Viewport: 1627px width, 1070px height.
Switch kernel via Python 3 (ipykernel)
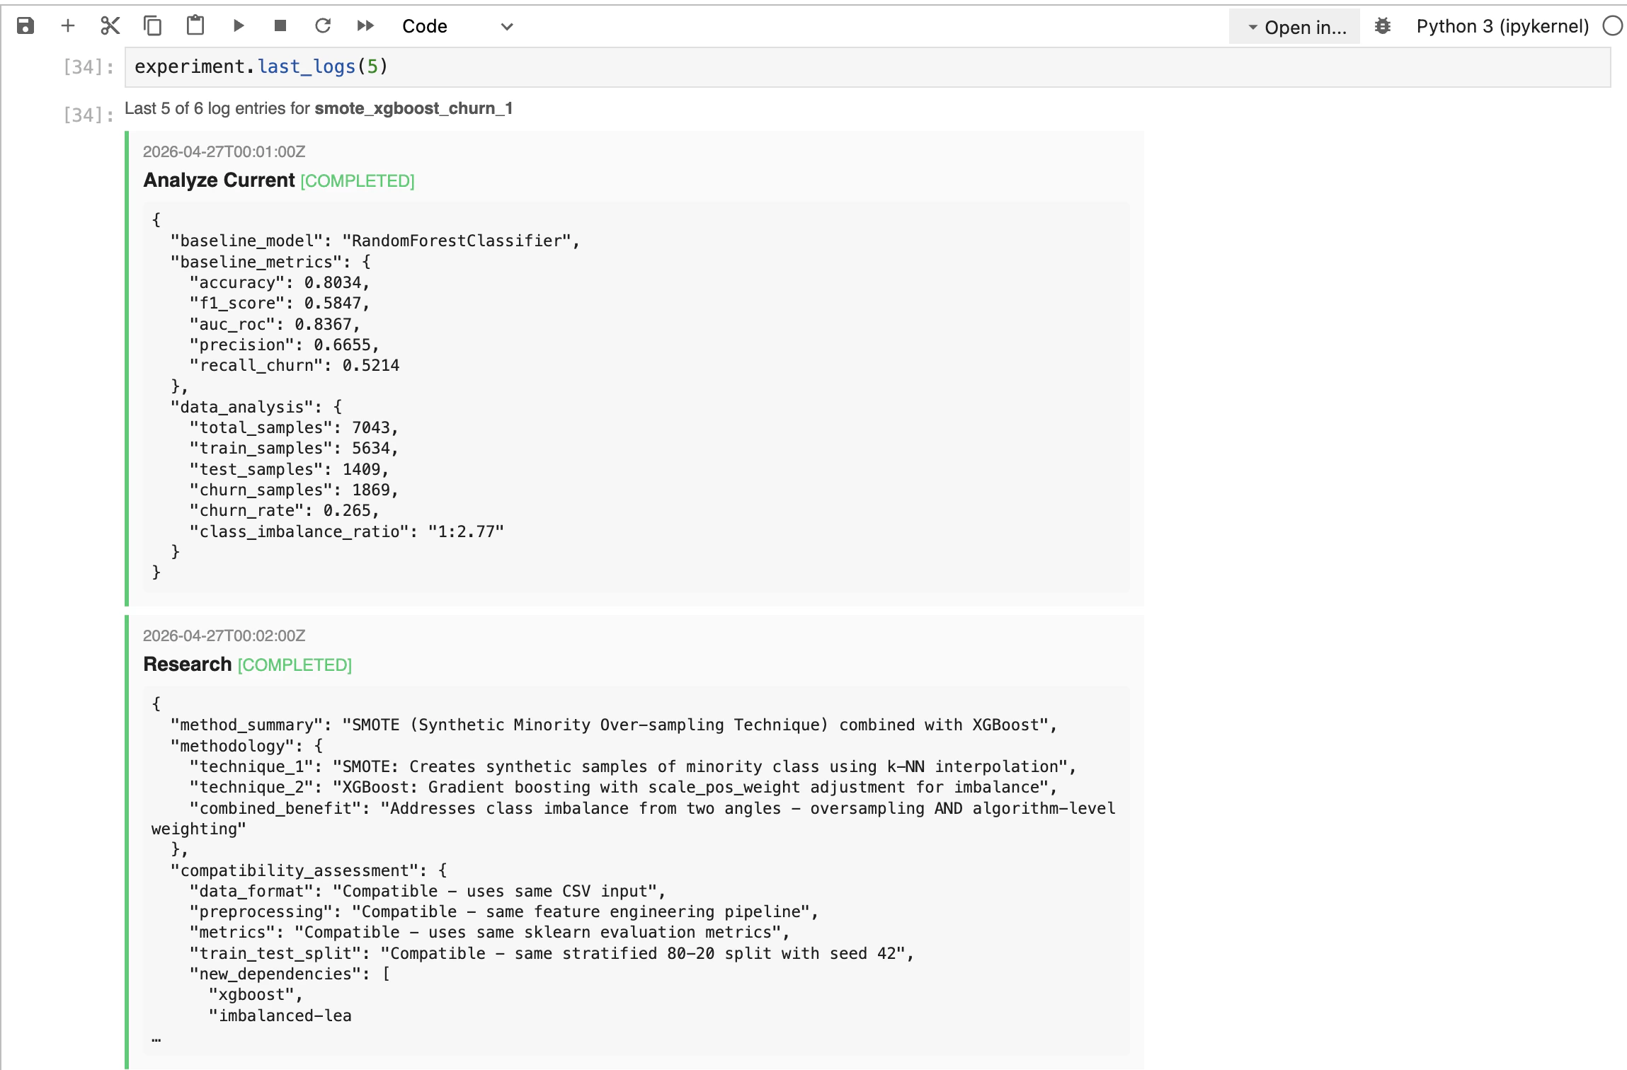point(1502,26)
